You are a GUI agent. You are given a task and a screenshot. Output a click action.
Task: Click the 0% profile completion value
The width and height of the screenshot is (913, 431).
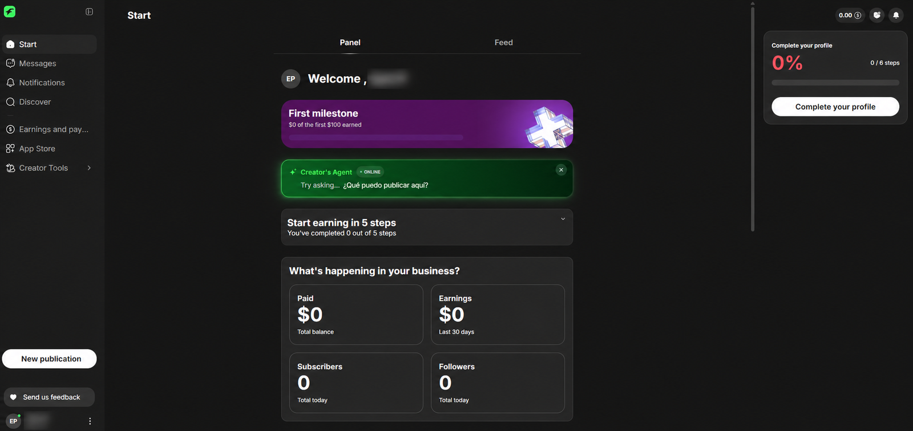click(x=787, y=63)
